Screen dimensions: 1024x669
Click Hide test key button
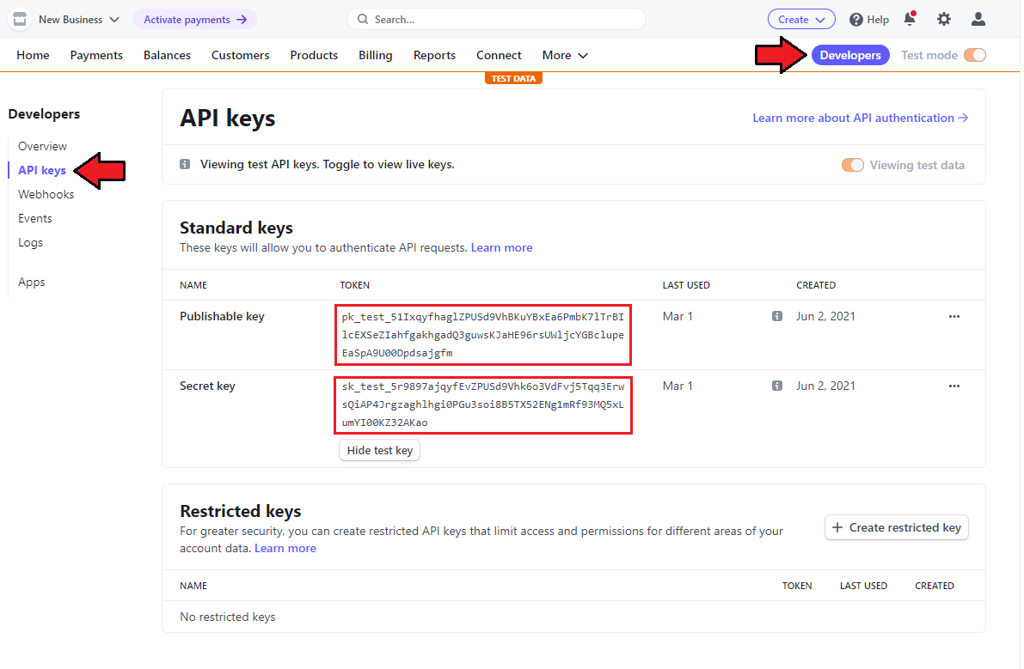pyautogui.click(x=381, y=452)
